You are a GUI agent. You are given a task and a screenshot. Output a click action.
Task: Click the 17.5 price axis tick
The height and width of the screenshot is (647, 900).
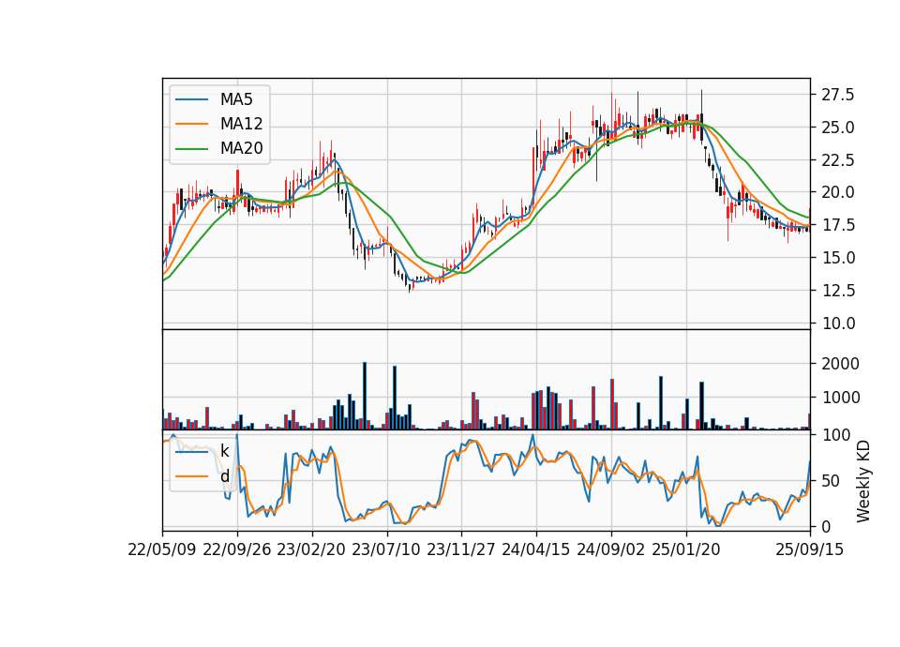838,225
